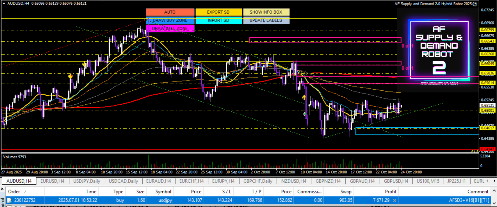Select the NZDUSD,H4 chart tab

coord(294,181)
